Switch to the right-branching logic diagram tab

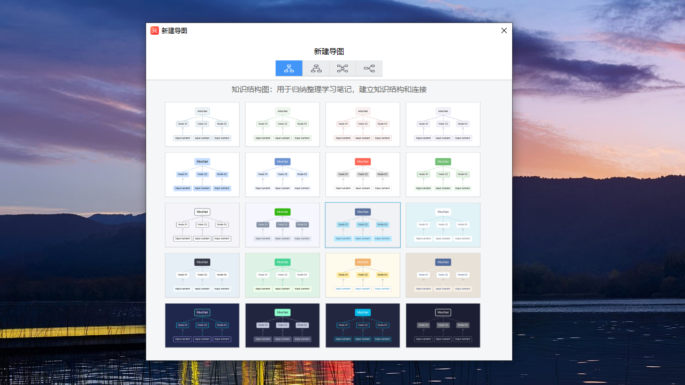coord(369,68)
